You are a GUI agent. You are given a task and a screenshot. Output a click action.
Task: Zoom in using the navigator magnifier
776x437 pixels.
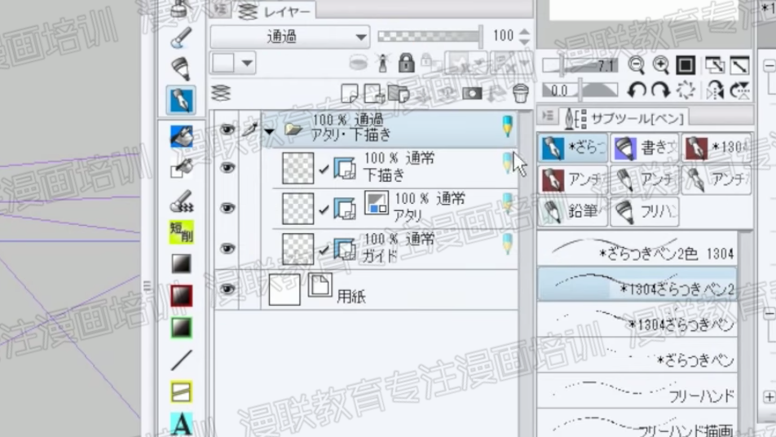[x=661, y=65]
